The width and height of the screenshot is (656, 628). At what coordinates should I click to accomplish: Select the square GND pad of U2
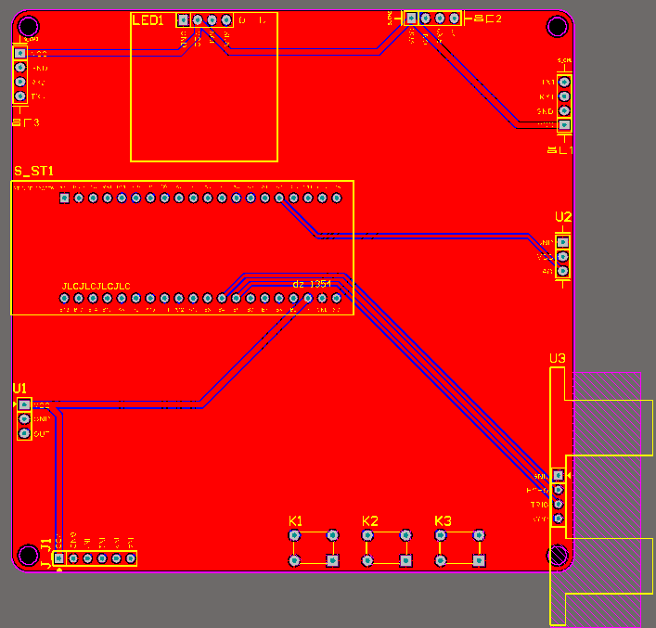[x=562, y=242]
